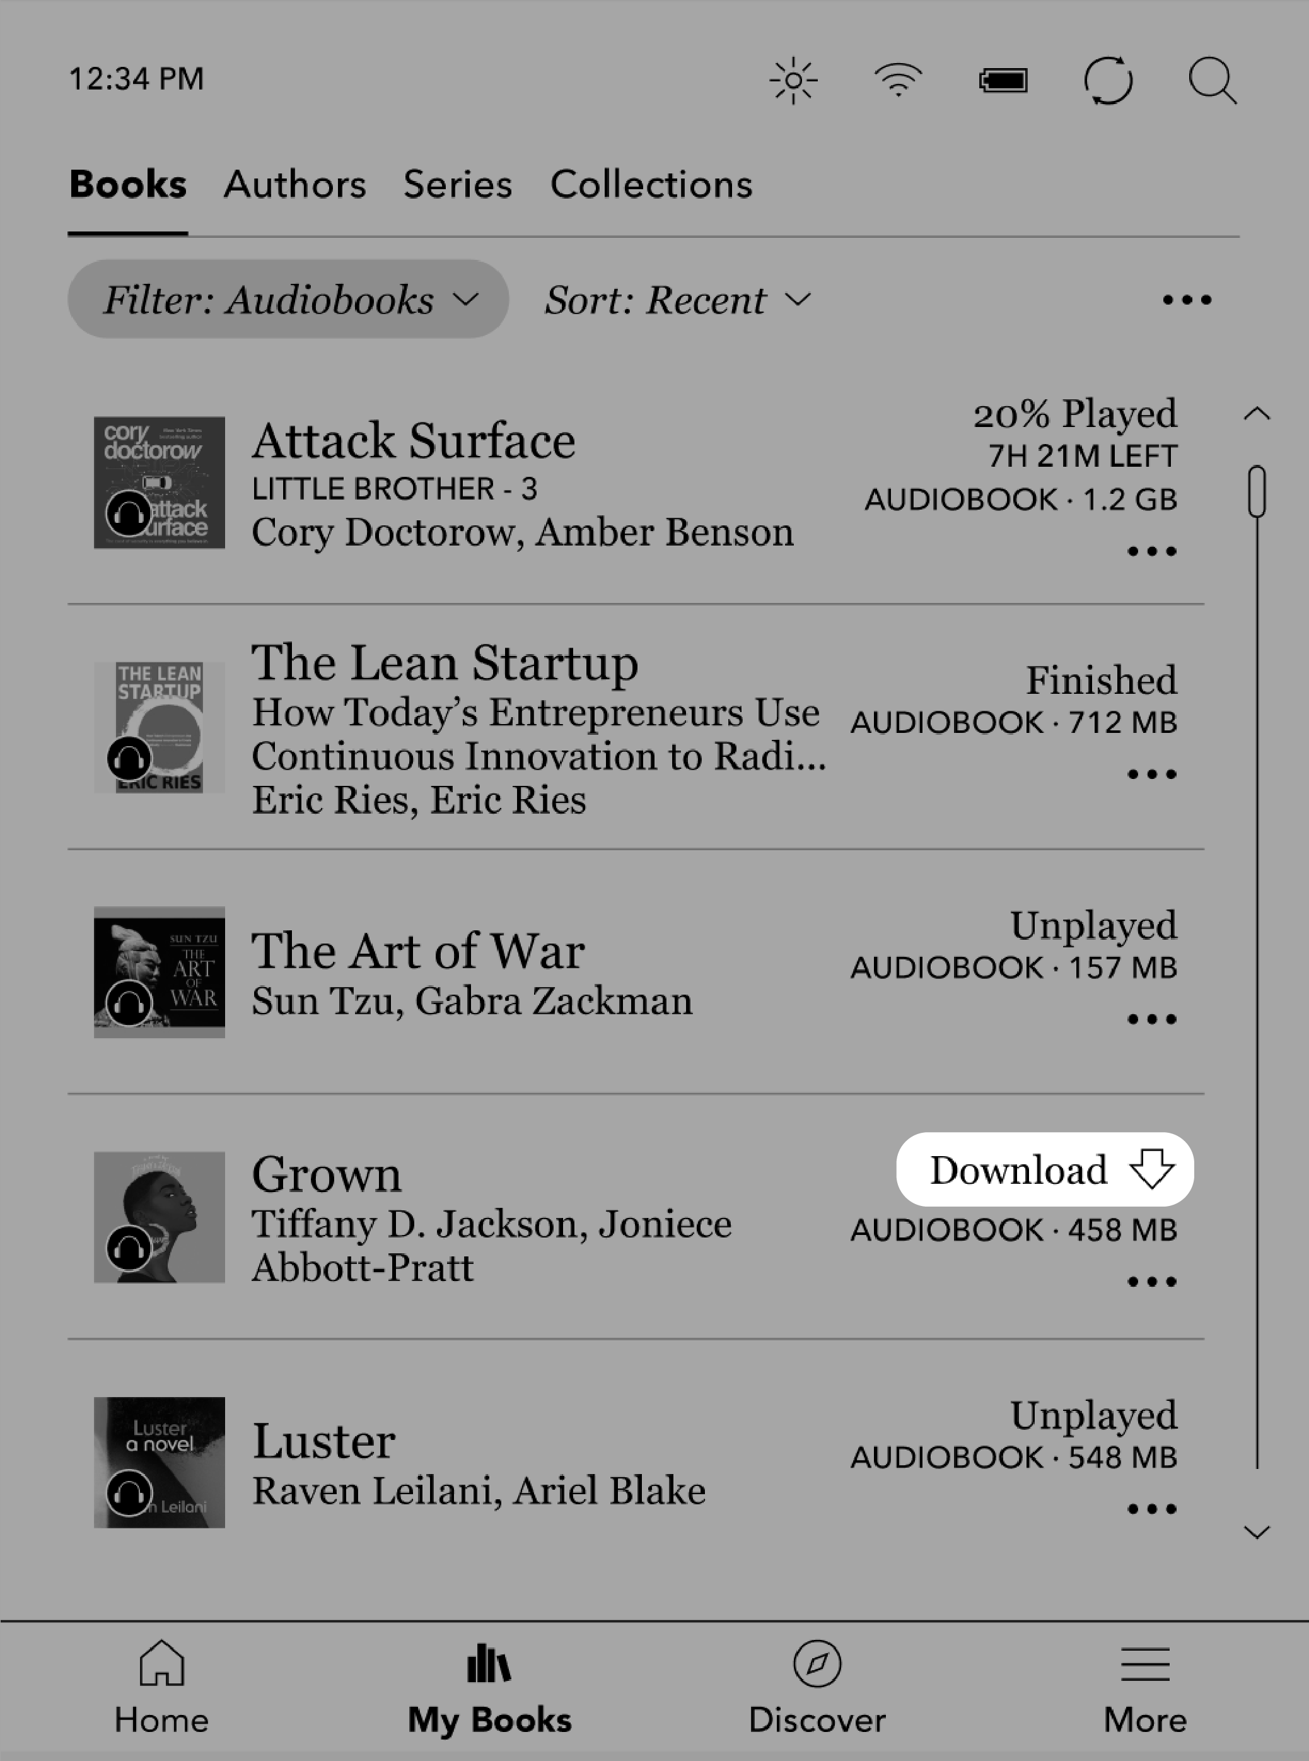Viewport: 1309px width, 1761px height.
Task: Download the Grown audiobook
Action: pos(1045,1169)
